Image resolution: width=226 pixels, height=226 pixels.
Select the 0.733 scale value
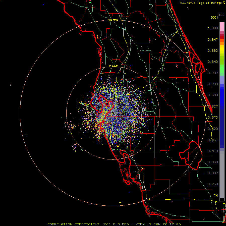(x=213, y=84)
